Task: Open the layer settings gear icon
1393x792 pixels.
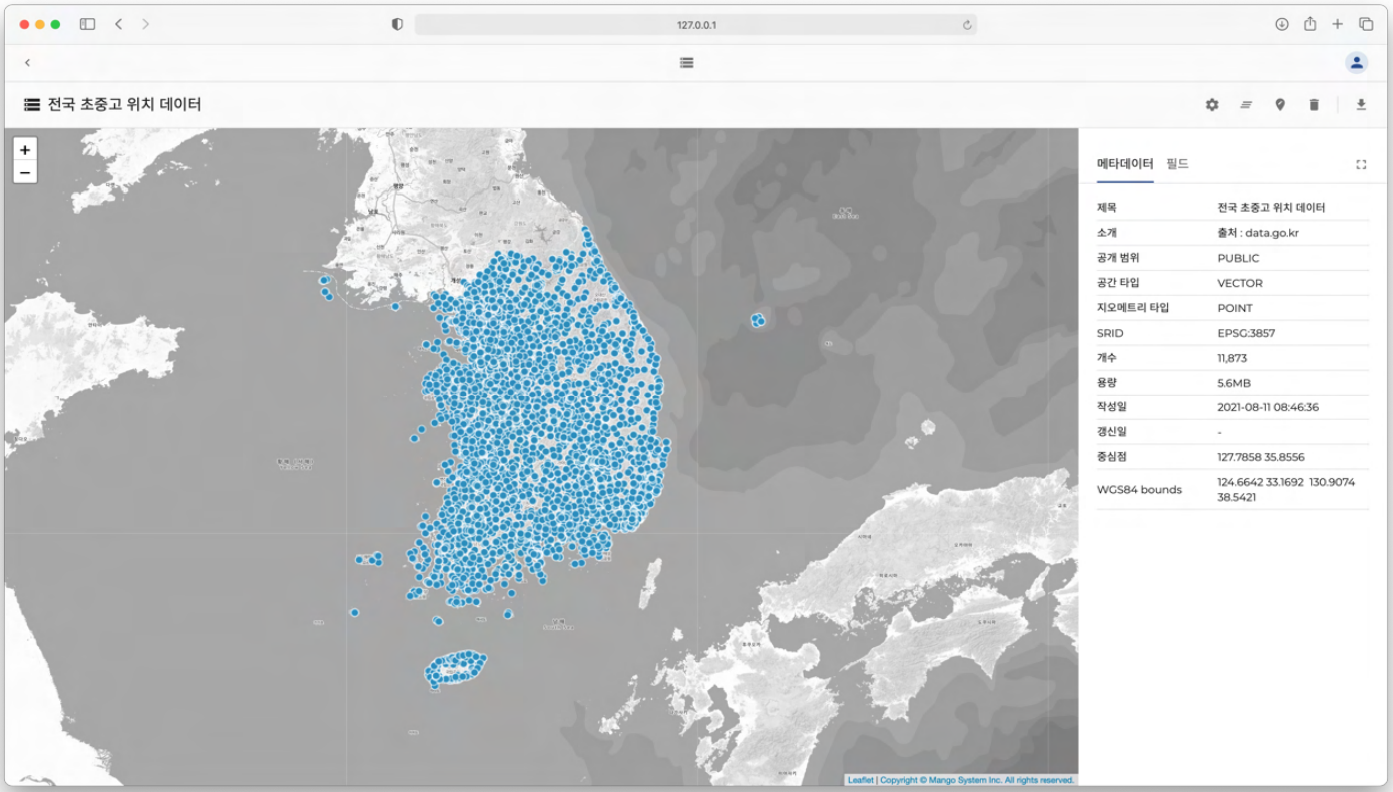Action: tap(1212, 105)
